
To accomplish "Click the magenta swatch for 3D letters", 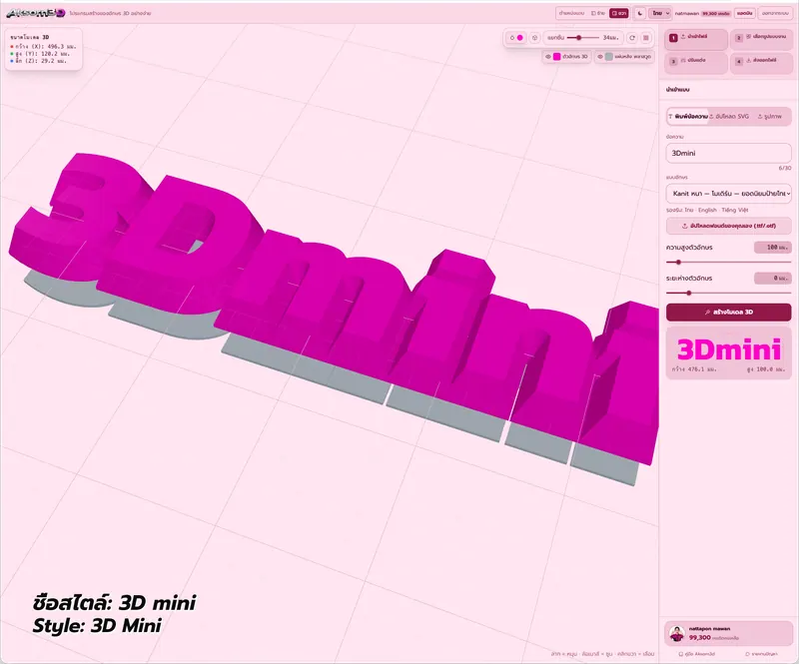I will coord(557,57).
